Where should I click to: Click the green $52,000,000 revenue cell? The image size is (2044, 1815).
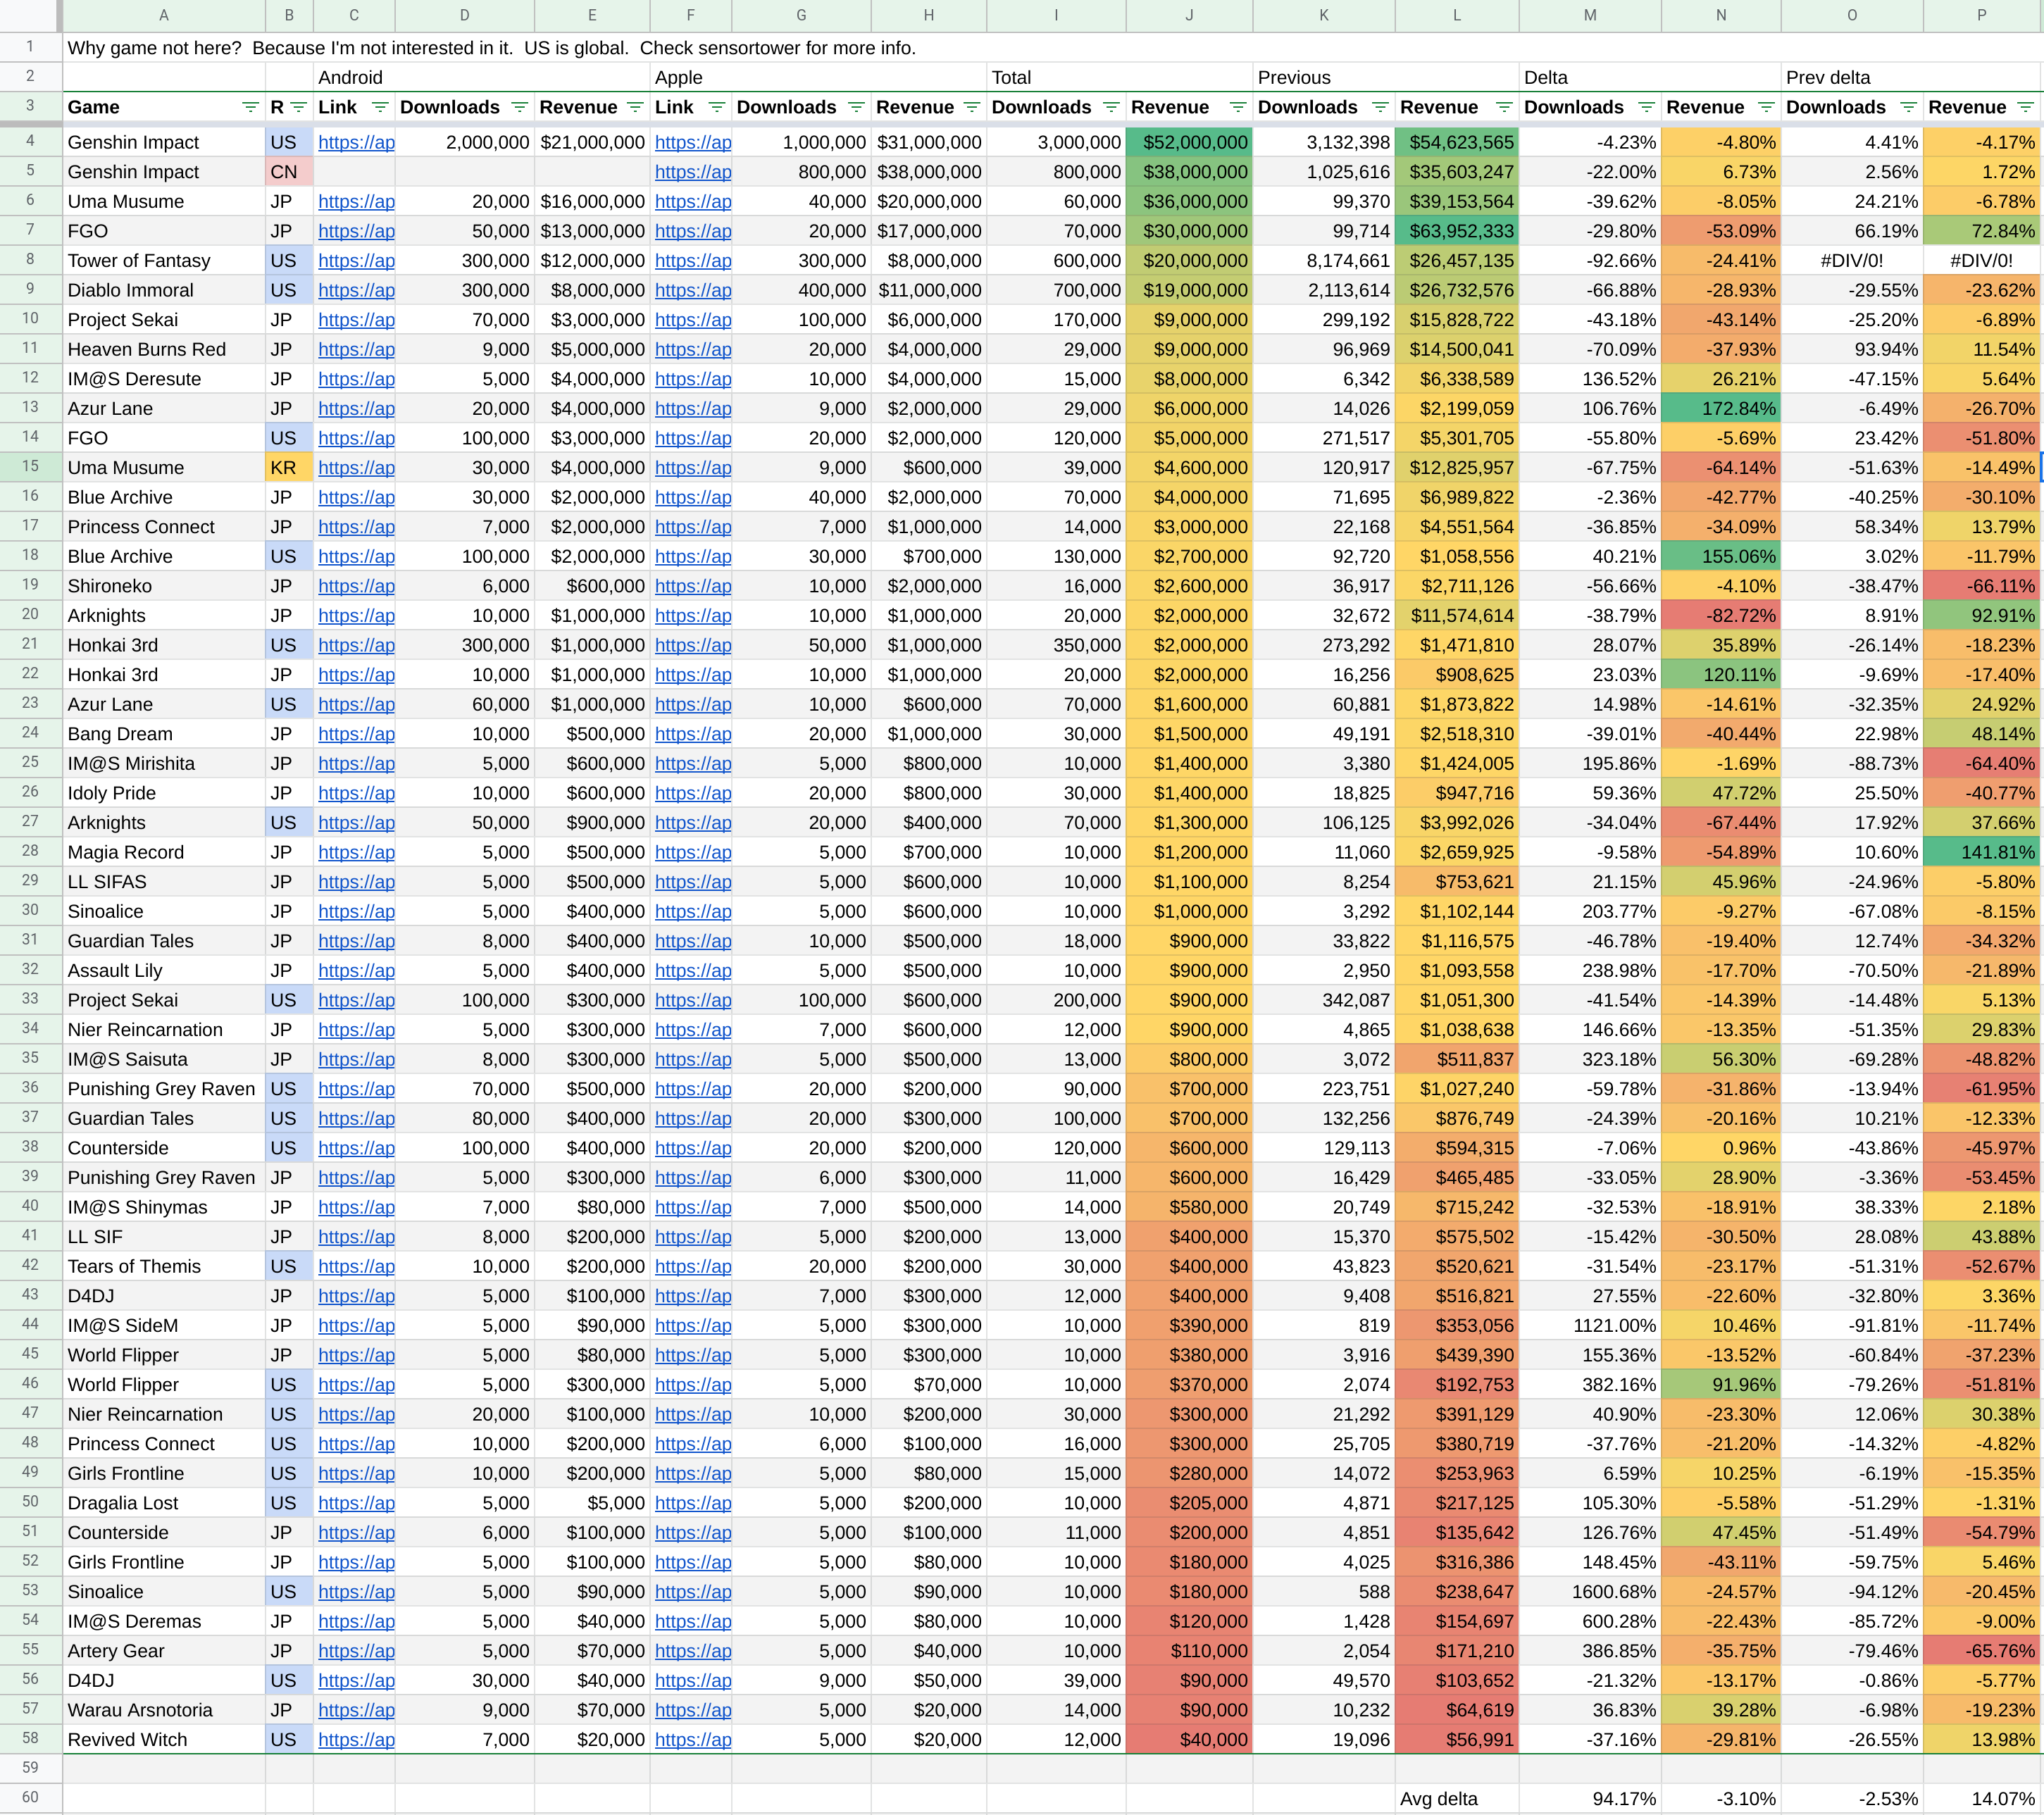pyautogui.click(x=1189, y=142)
